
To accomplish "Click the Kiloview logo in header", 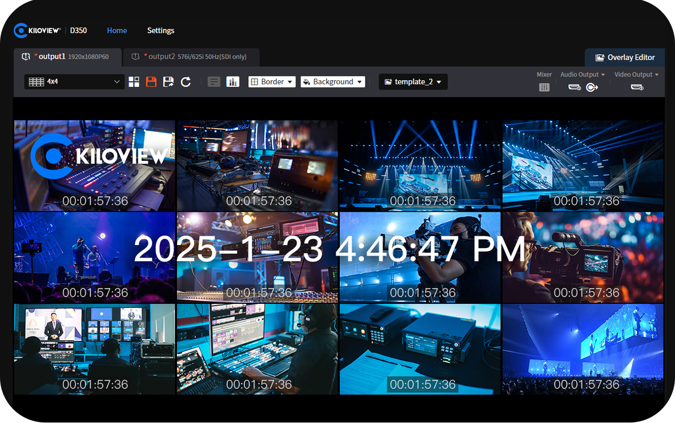I will (x=37, y=31).
